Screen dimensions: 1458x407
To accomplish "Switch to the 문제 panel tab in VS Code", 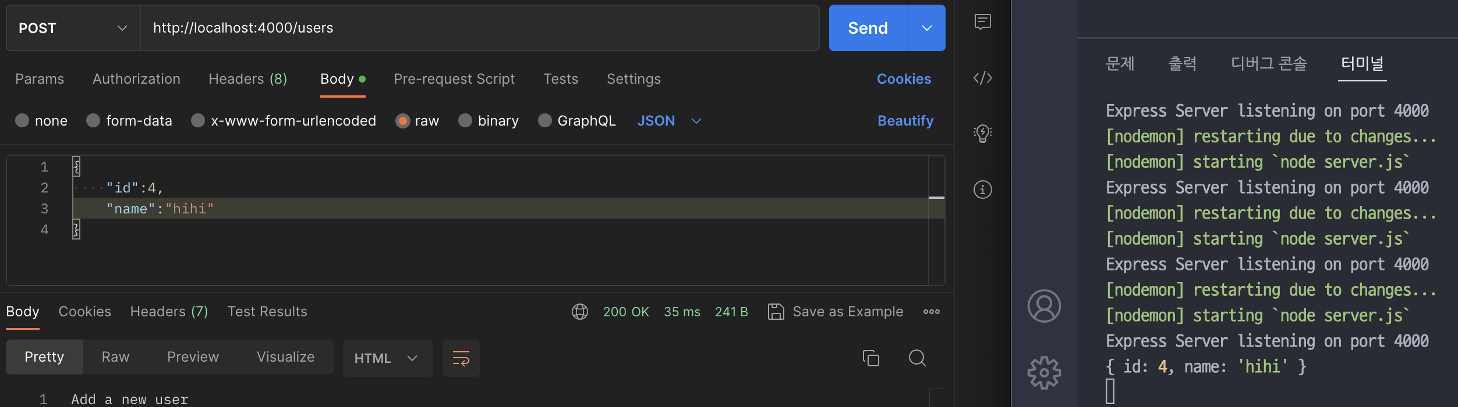I will pyautogui.click(x=1120, y=63).
